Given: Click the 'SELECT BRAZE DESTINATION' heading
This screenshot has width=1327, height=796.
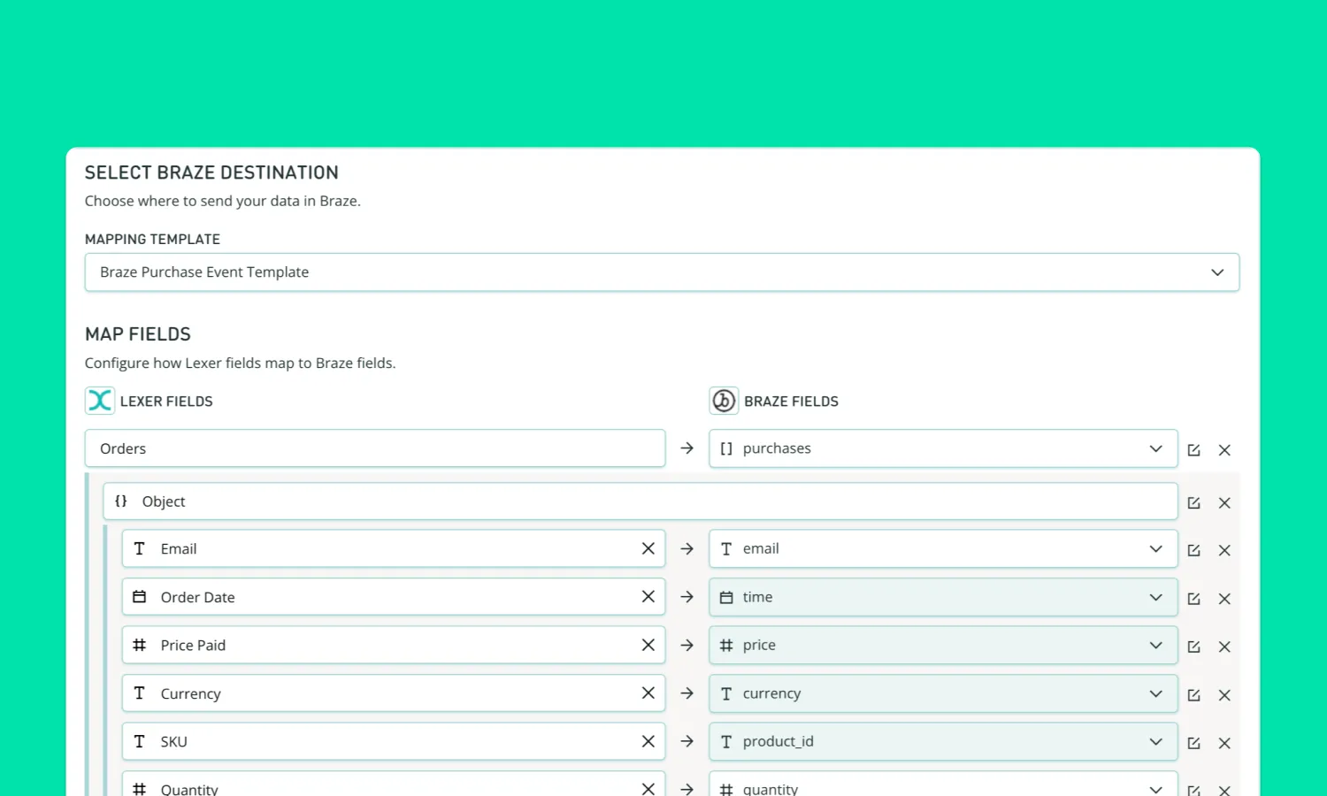Looking at the screenshot, I should point(211,172).
